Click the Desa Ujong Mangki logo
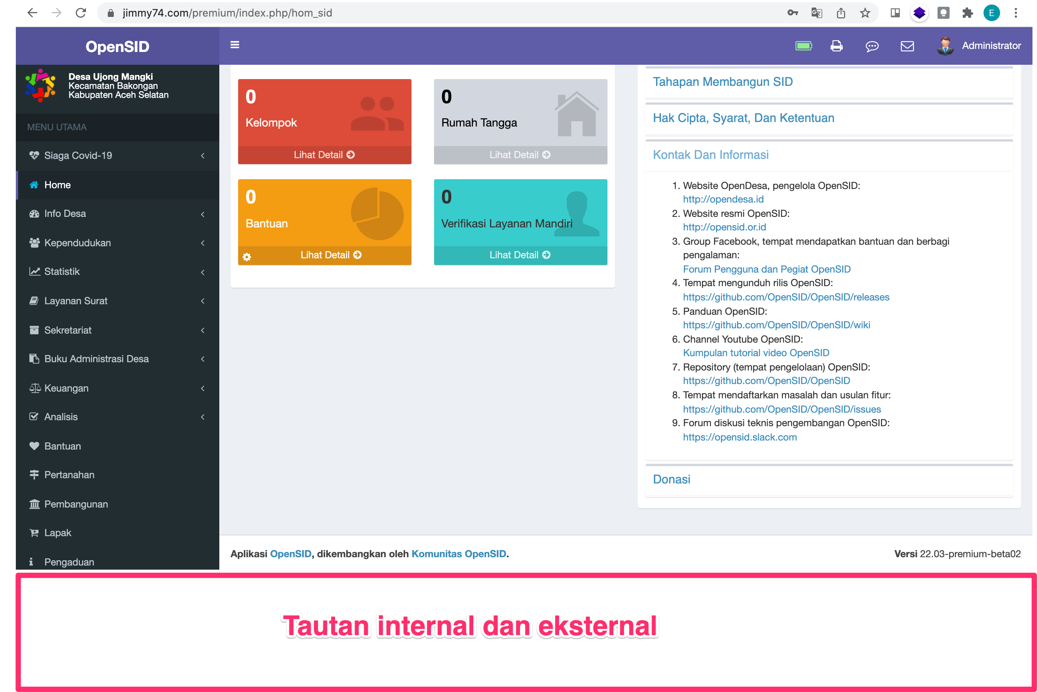This screenshot has height=692, width=1037. tap(41, 85)
